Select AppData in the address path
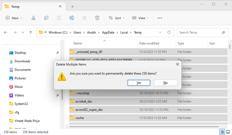 [108, 33]
